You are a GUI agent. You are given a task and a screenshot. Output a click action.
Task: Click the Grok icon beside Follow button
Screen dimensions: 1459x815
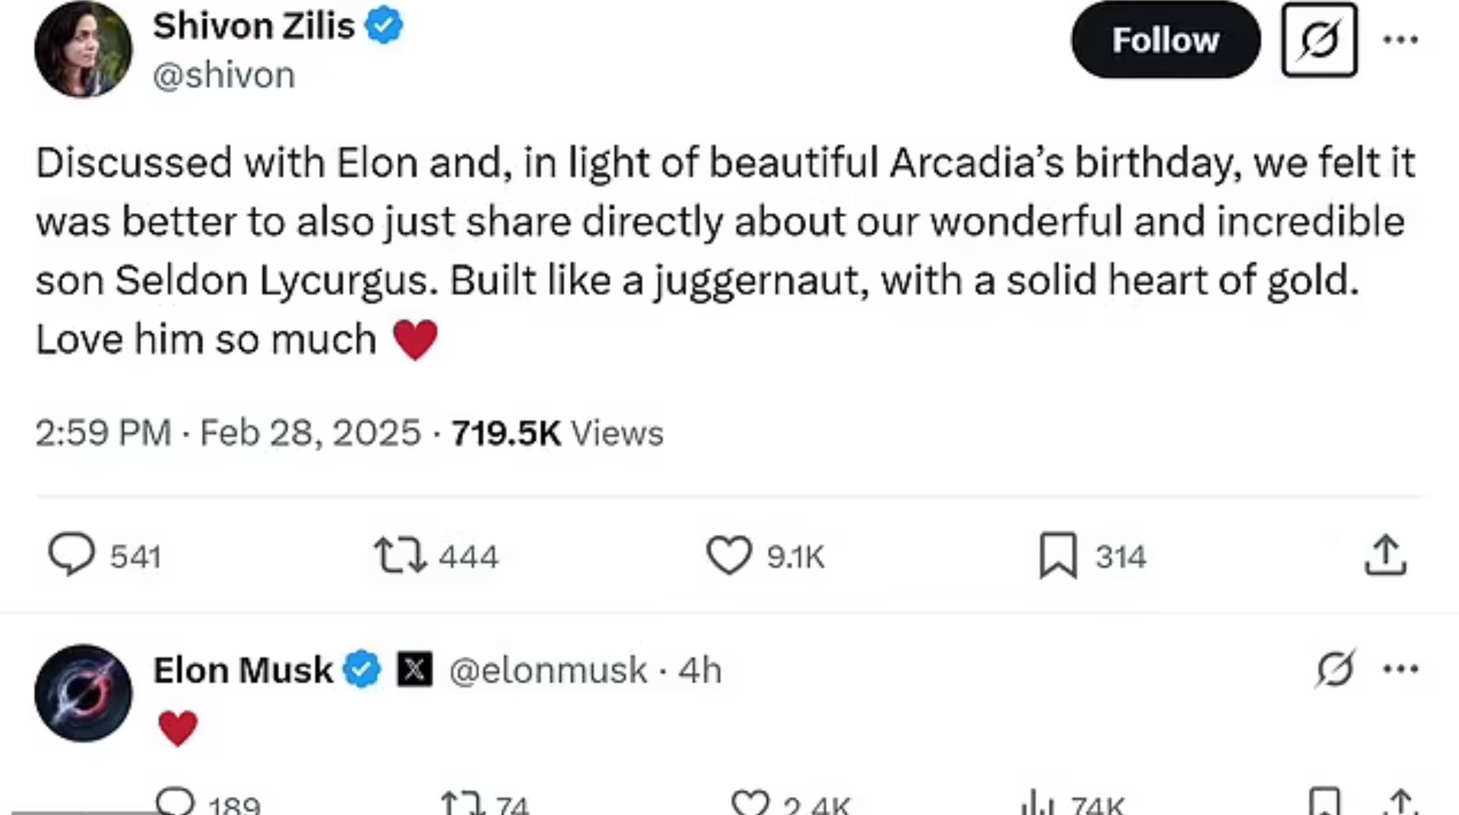point(1319,40)
